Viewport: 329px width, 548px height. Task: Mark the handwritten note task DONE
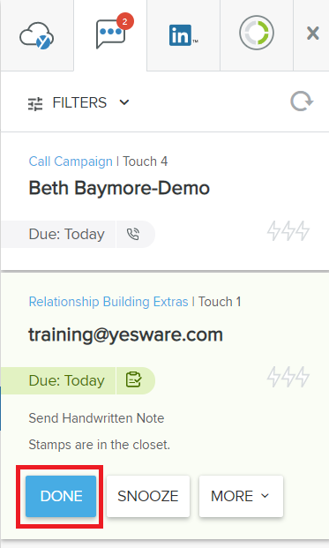tap(61, 496)
